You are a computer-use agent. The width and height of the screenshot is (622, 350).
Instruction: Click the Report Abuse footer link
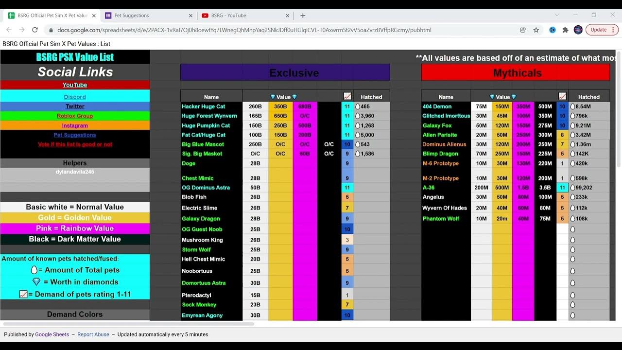click(93, 334)
